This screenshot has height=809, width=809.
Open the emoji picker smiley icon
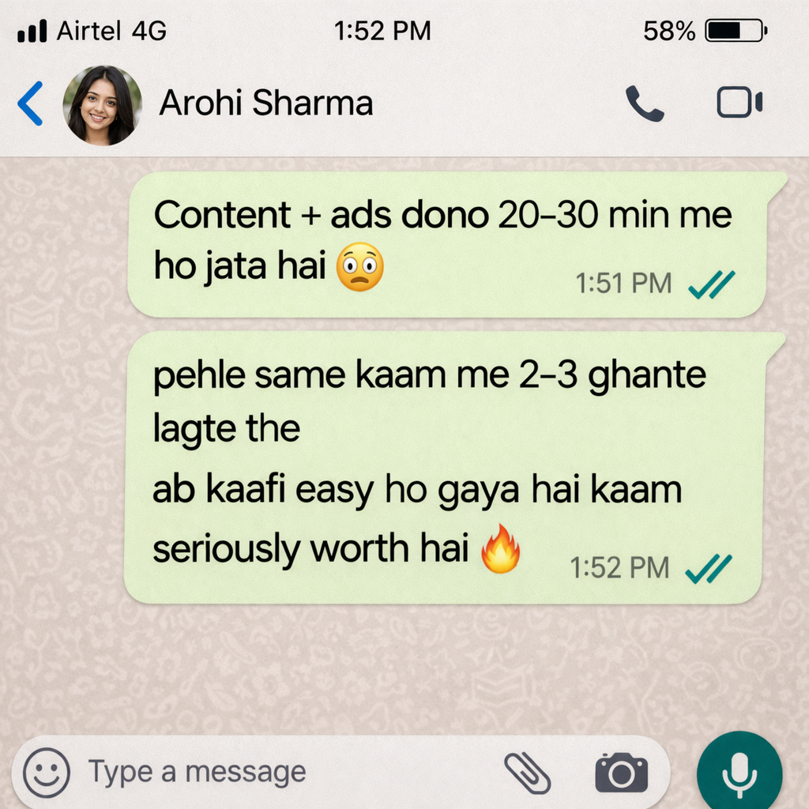[x=47, y=773]
